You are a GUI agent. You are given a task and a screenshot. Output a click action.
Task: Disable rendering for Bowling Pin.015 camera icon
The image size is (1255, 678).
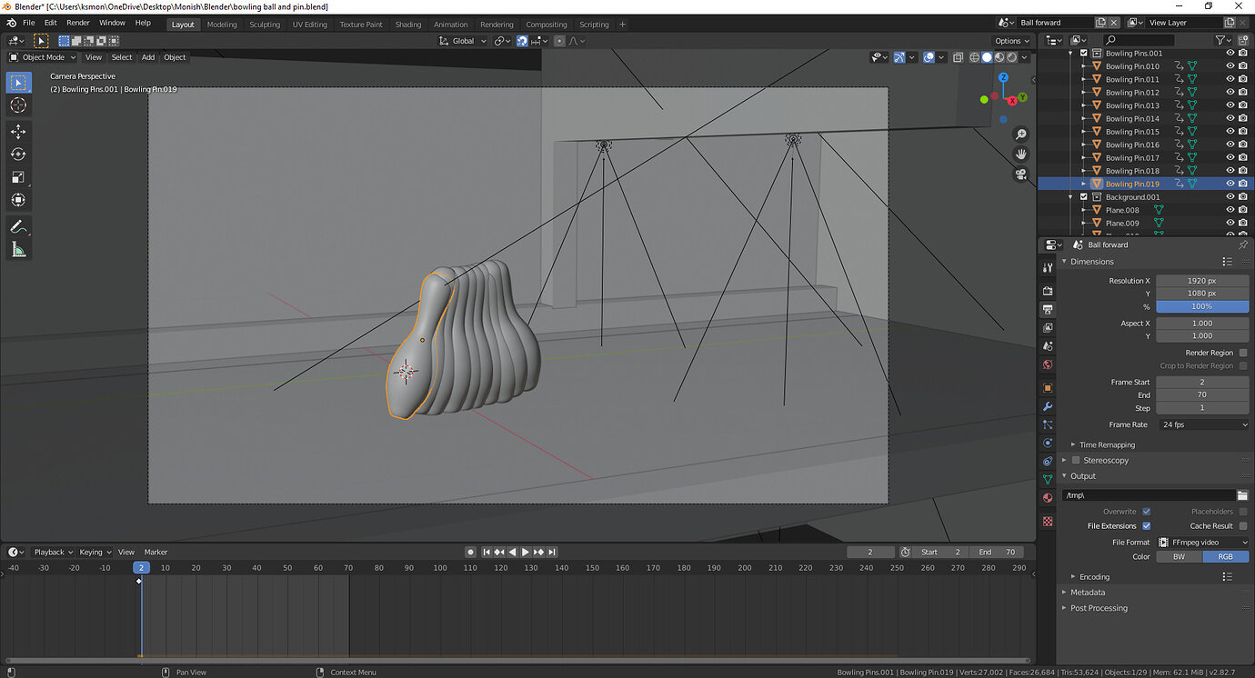click(1243, 132)
